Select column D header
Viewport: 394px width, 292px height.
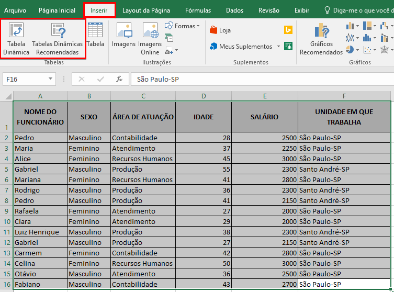point(204,96)
